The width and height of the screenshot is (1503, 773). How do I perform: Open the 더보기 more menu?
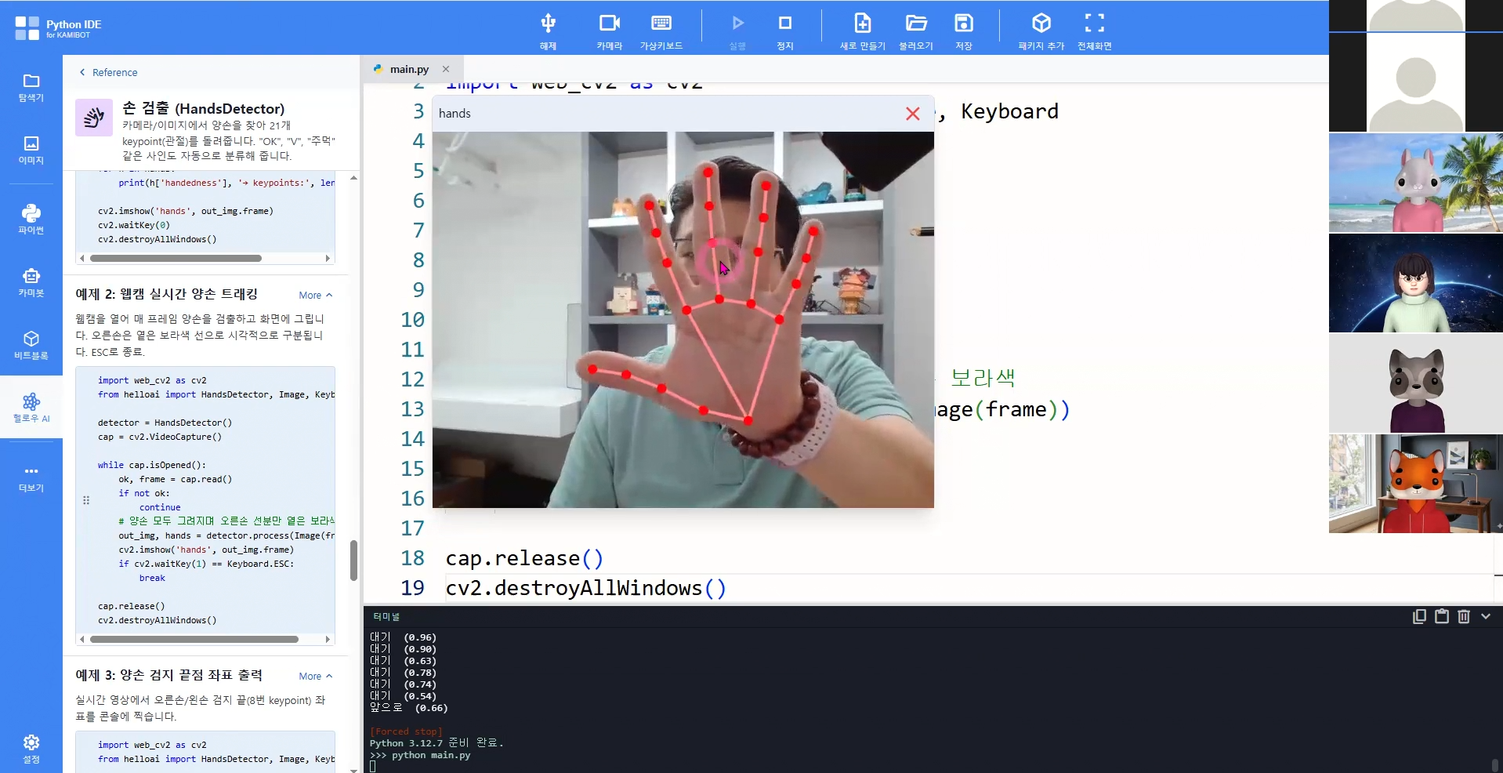31,478
